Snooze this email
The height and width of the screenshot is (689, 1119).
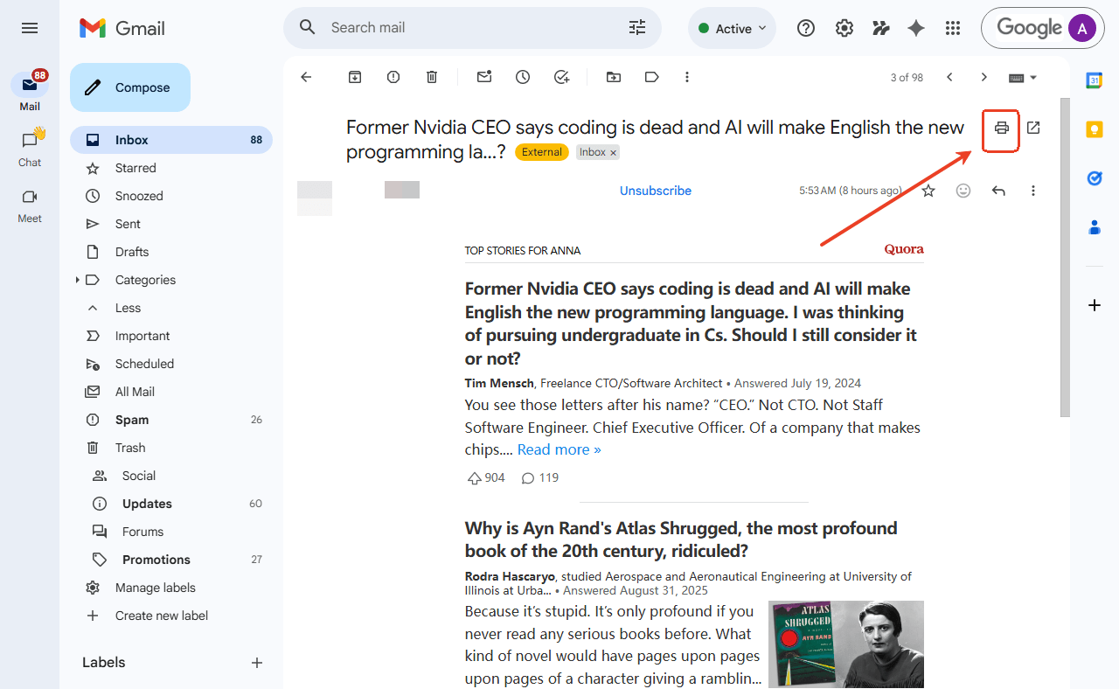pyautogui.click(x=523, y=77)
